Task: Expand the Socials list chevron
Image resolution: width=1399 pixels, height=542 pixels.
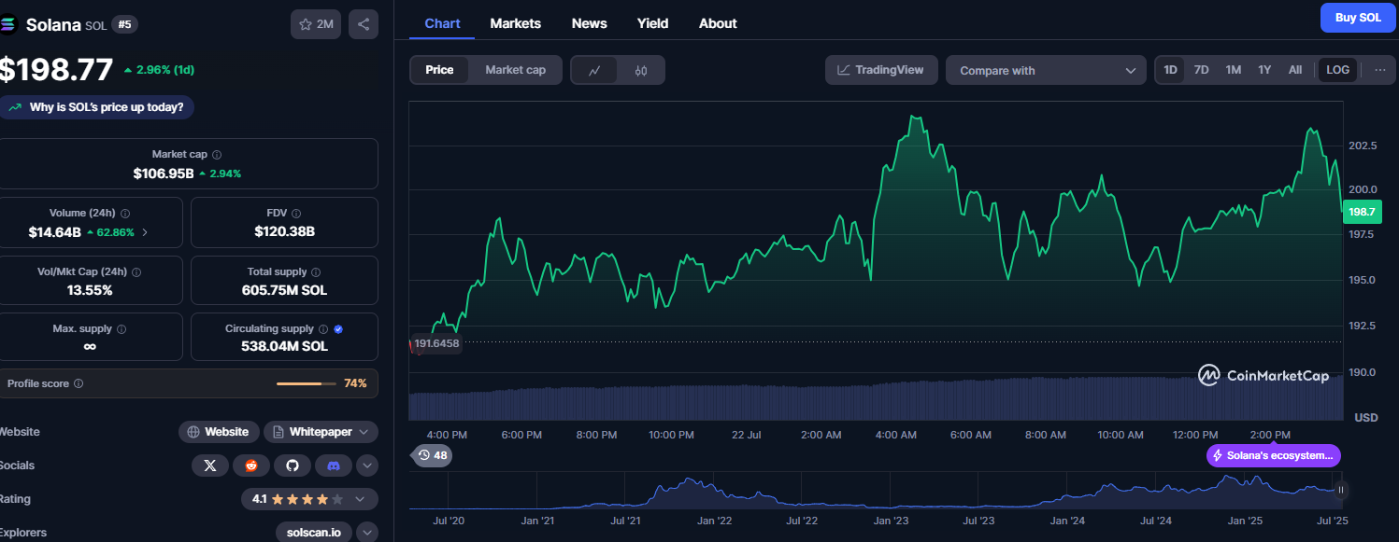Action: pos(367,466)
